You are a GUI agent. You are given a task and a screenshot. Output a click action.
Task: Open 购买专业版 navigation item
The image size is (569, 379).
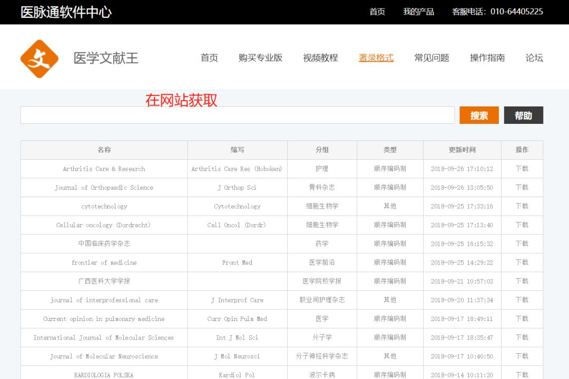[x=261, y=58]
